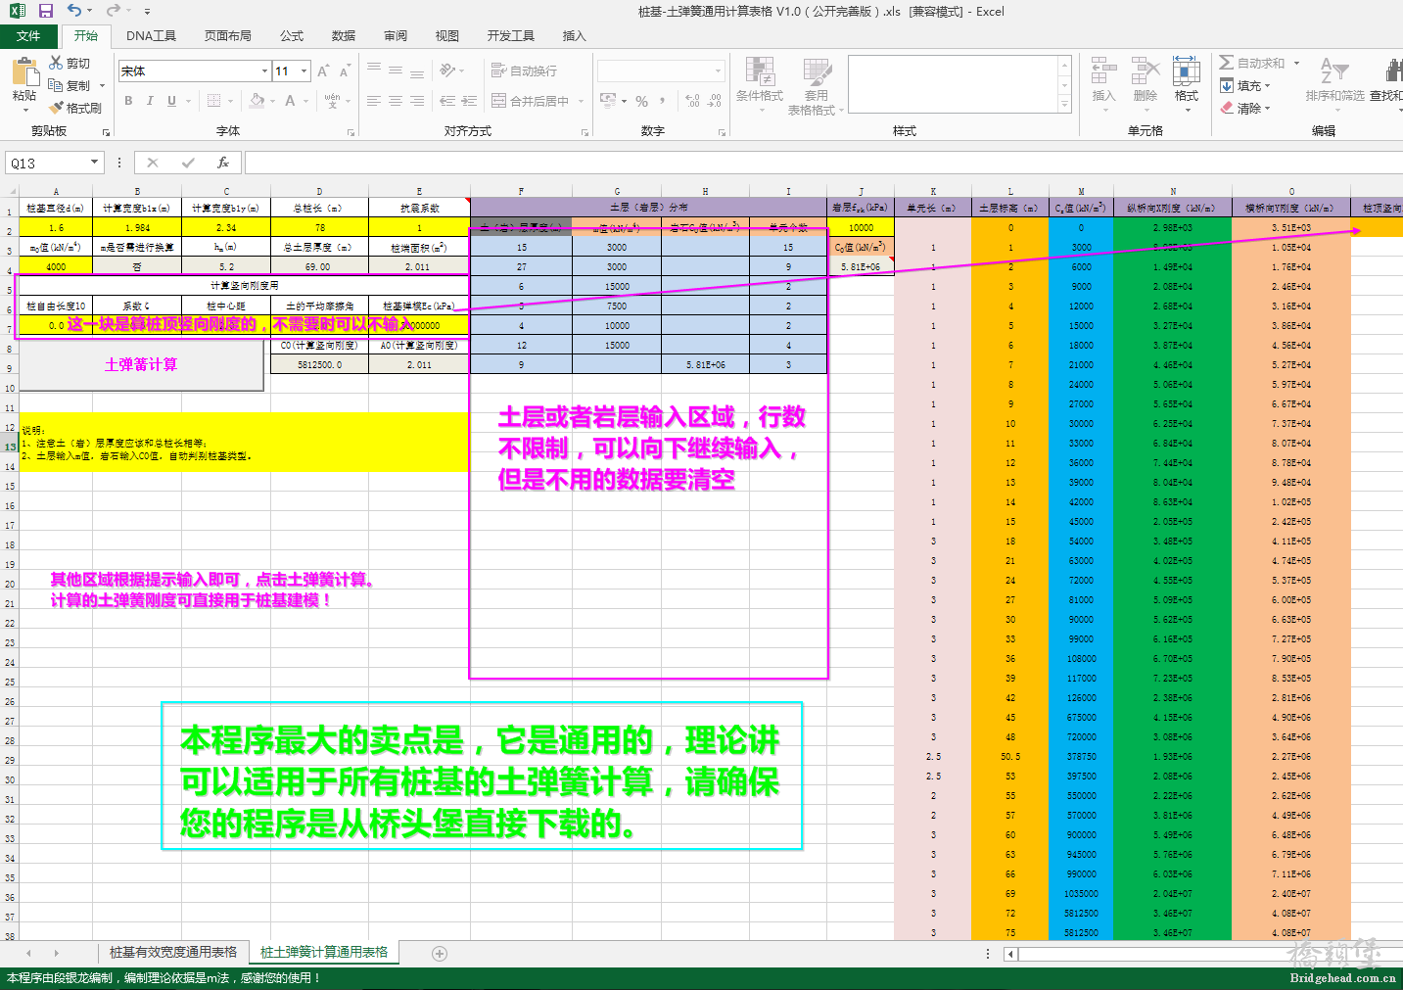
Task: Open the number format dropdown
Action: (x=718, y=71)
